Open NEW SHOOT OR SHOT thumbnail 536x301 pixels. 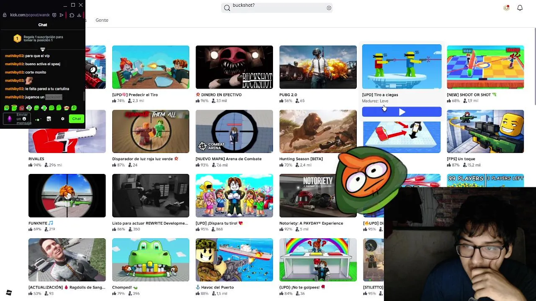(x=485, y=67)
